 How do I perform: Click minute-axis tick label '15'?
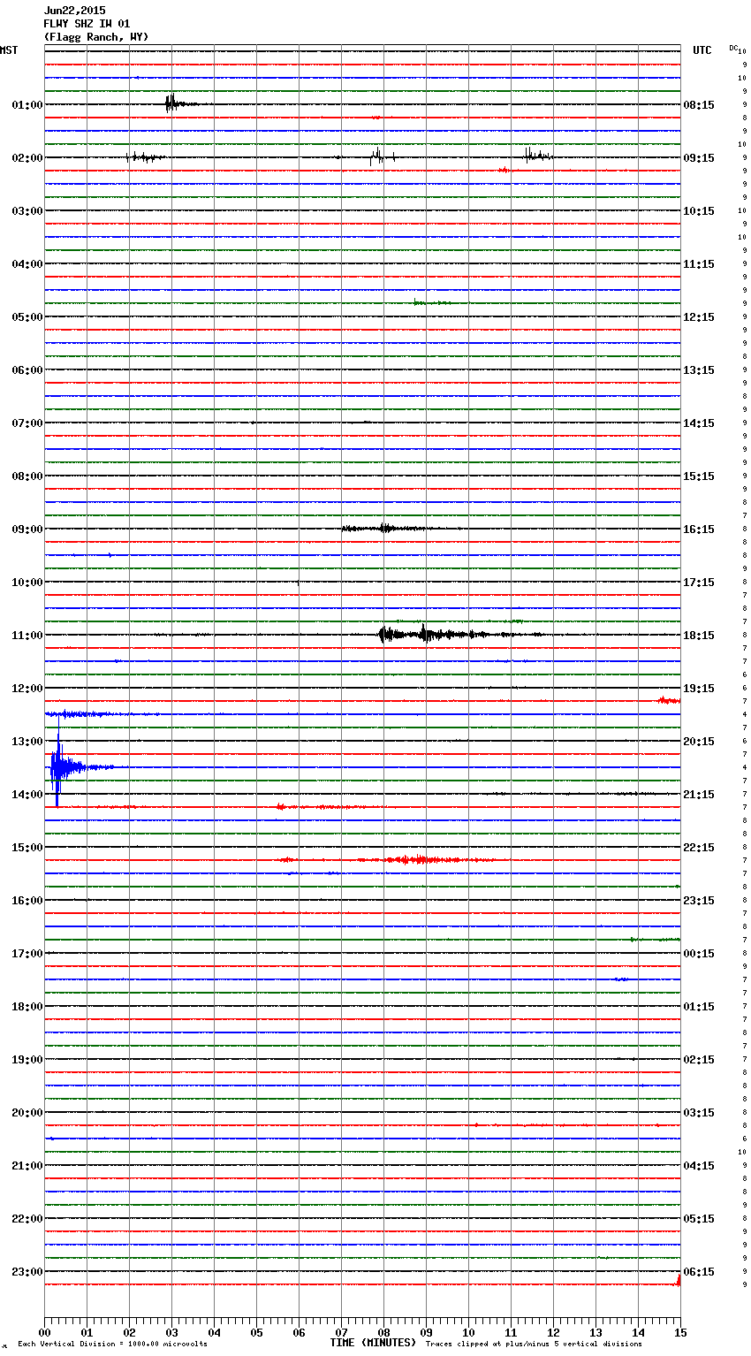pyautogui.click(x=680, y=1333)
